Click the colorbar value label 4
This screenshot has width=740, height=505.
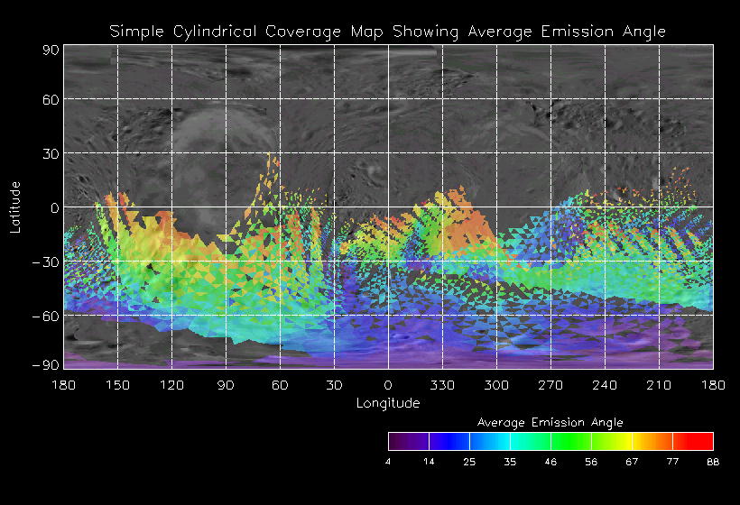[389, 462]
